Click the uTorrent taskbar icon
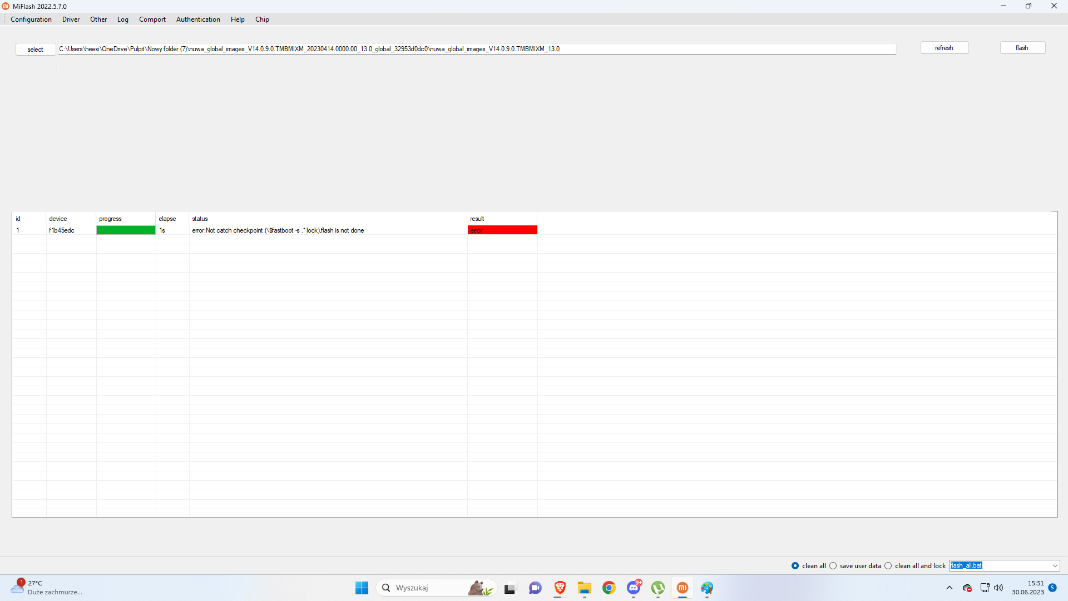 (658, 588)
